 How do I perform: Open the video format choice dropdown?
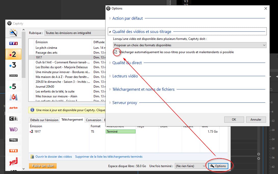click(190, 45)
